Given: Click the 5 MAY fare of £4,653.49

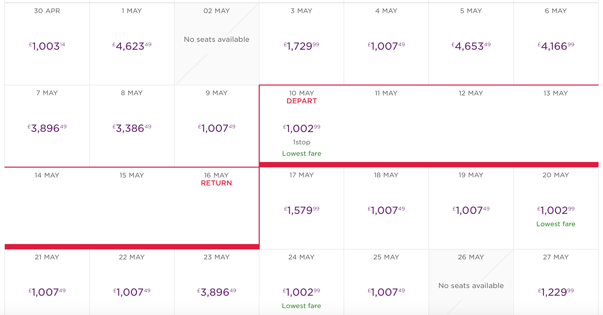Looking at the screenshot, I should (x=471, y=44).
